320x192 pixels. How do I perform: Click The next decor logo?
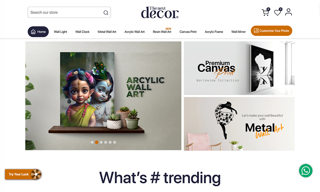tap(160, 12)
